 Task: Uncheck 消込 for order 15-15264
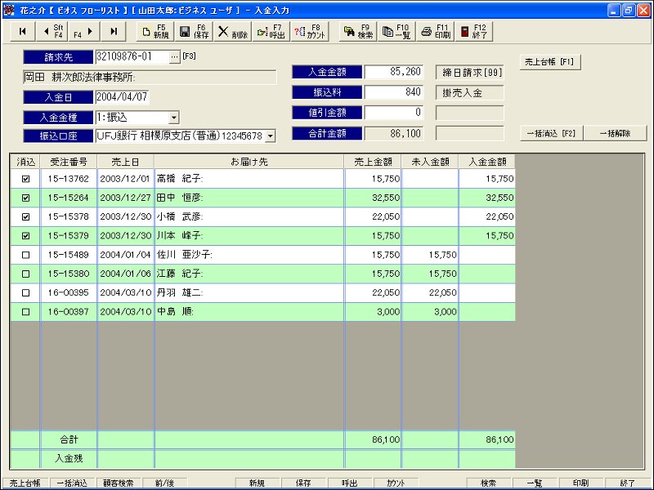tap(25, 198)
